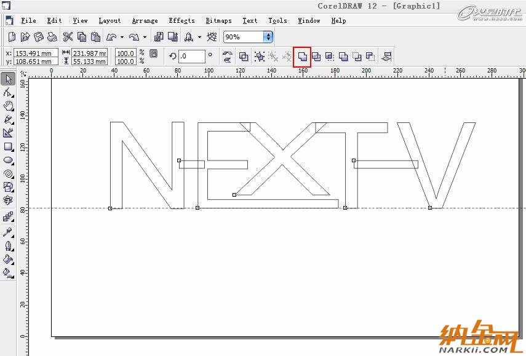Select the Interactive Fill tool

[x=8, y=273]
